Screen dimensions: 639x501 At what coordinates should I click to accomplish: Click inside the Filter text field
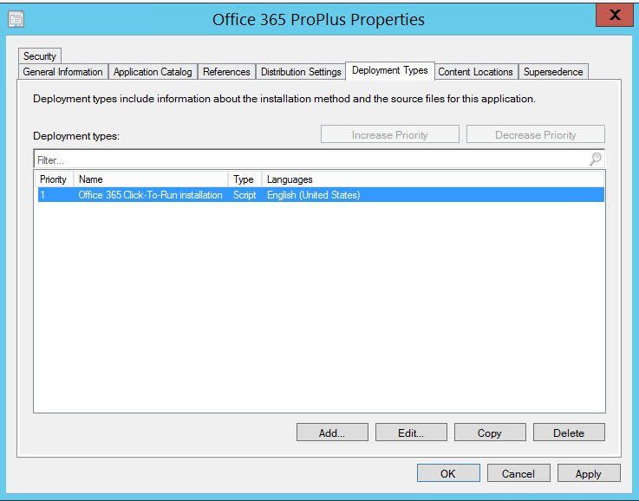coord(303,159)
